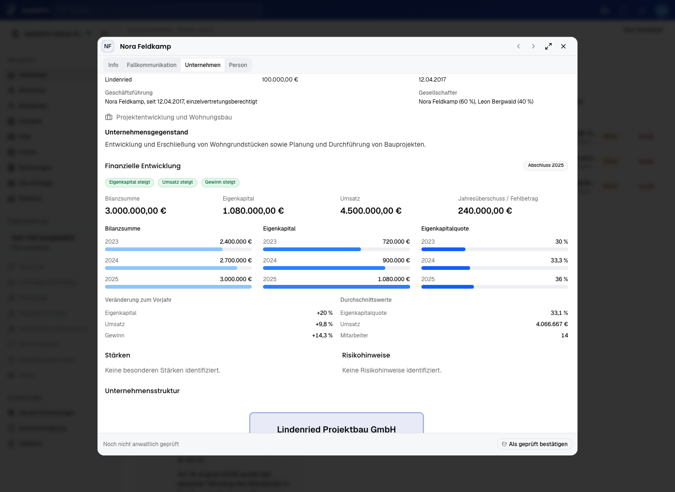Switch to the Info tab
Image resolution: width=675 pixels, height=492 pixels.
(113, 65)
